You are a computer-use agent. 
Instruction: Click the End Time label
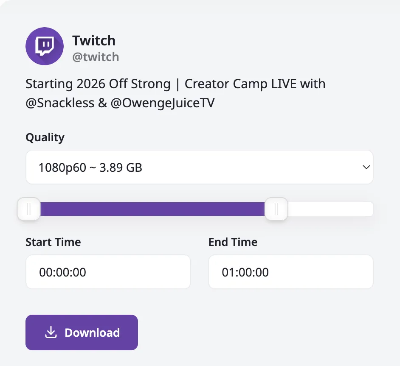tap(233, 242)
